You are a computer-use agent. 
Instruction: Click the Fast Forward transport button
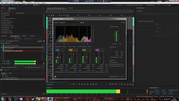coord(85,84)
